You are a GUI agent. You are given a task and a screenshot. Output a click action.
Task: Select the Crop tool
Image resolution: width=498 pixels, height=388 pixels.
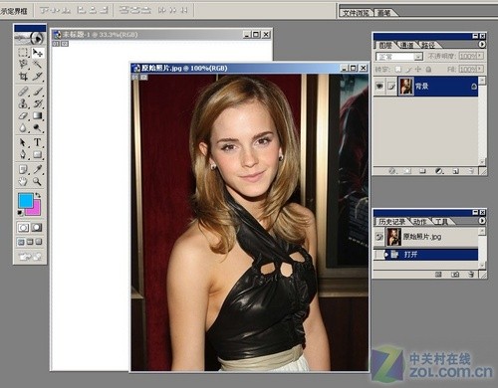[x=23, y=77]
